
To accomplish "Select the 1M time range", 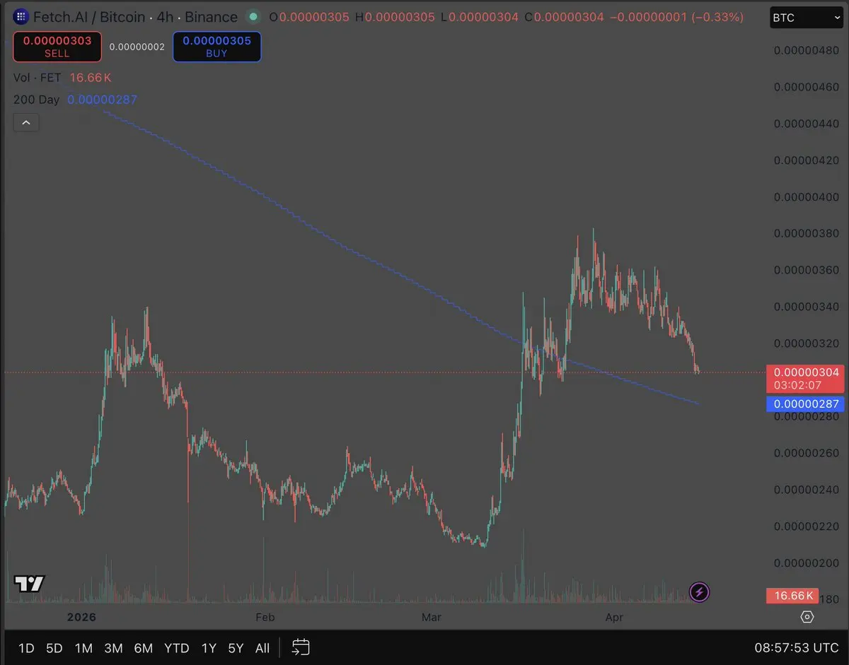I will coord(83,648).
